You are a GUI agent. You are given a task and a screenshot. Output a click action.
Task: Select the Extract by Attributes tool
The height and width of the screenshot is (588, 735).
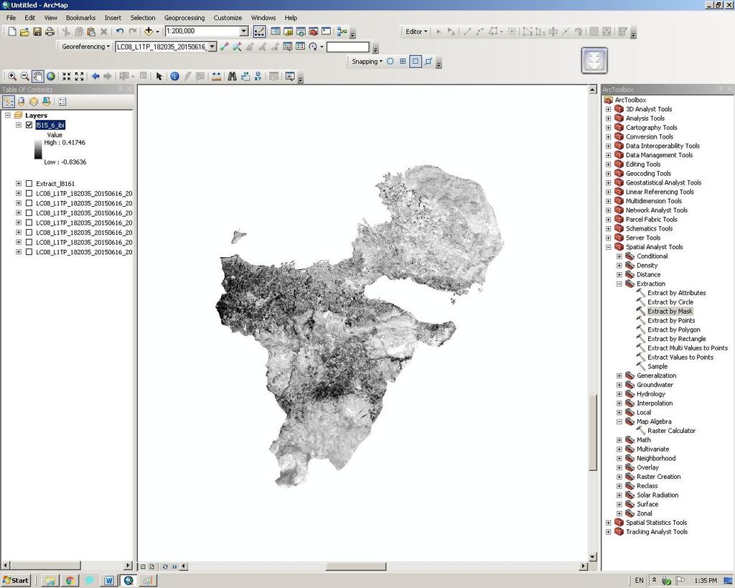point(676,293)
